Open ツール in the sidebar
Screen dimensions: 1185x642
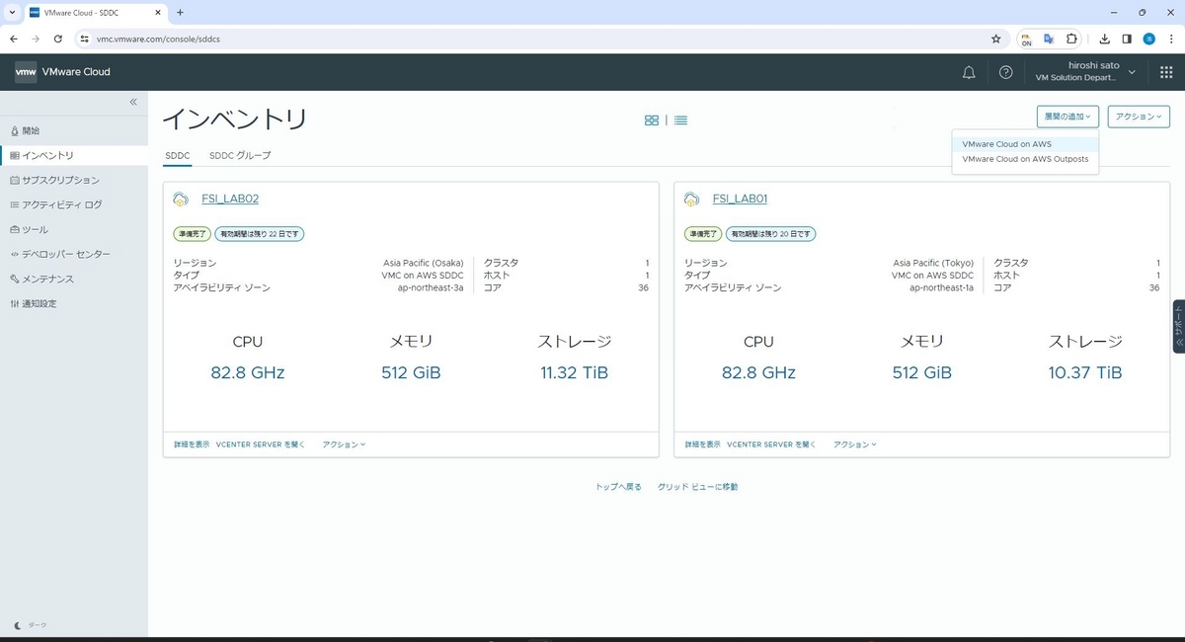(74, 229)
